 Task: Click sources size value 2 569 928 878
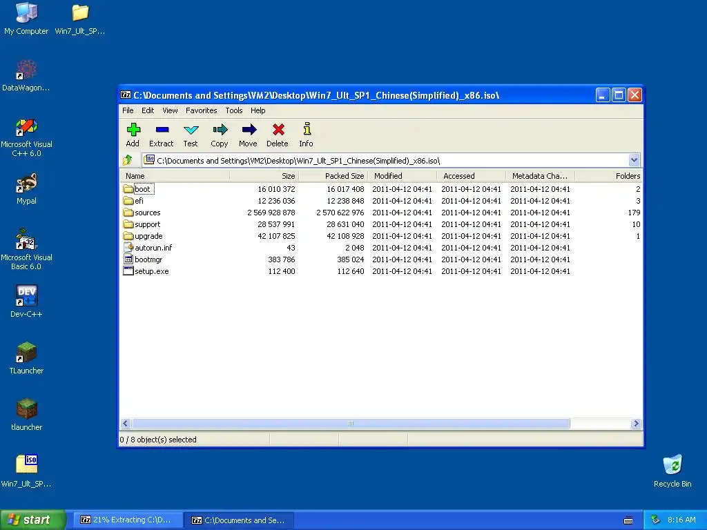click(271, 213)
